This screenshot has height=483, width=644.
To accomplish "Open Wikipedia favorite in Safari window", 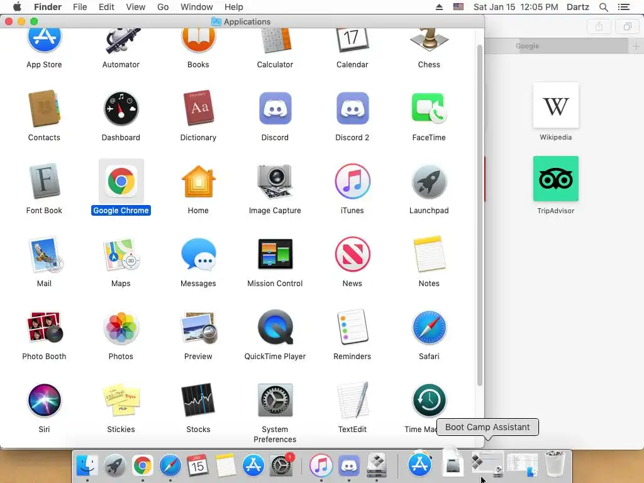I will 556,106.
